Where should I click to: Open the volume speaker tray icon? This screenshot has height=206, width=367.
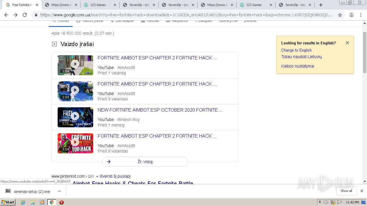[326, 202]
